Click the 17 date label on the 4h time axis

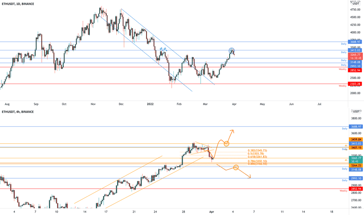(x=106, y=212)
